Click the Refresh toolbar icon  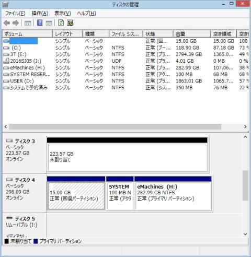(61, 23)
